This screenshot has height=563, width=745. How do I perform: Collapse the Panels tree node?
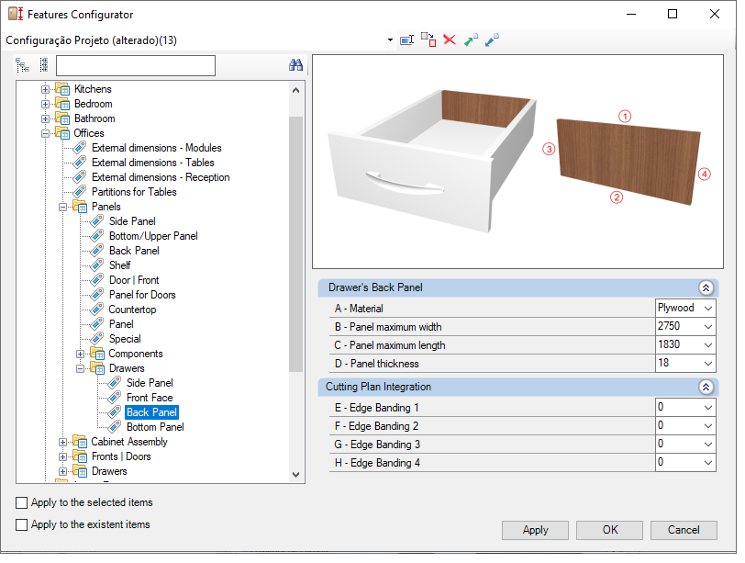(62, 207)
